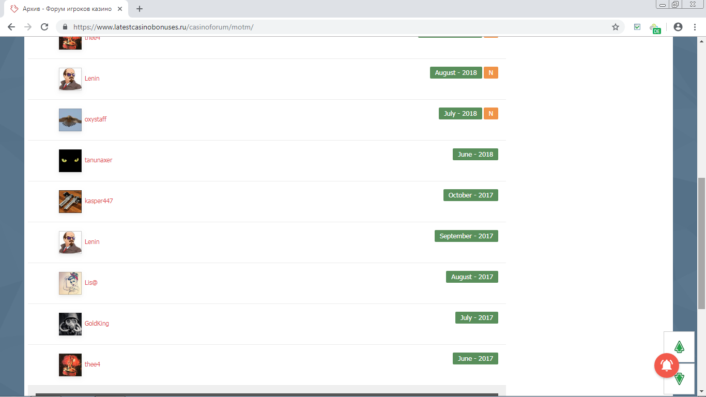Click the green checkmark extension icon
Image resolution: width=706 pixels, height=397 pixels.
(637, 27)
